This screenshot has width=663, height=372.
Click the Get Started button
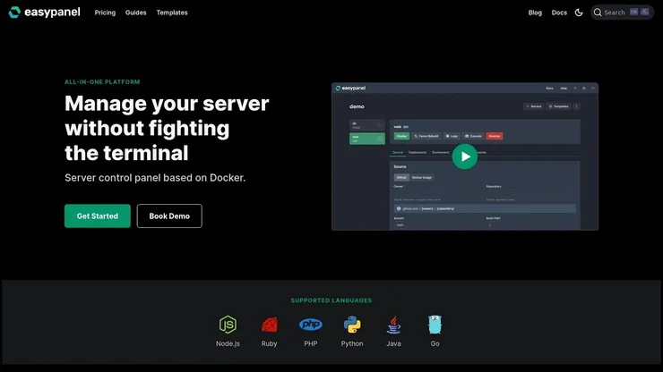(x=98, y=216)
